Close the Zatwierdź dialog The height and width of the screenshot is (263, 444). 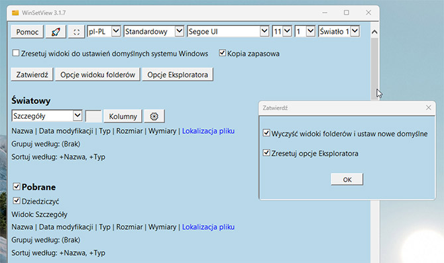click(428, 107)
